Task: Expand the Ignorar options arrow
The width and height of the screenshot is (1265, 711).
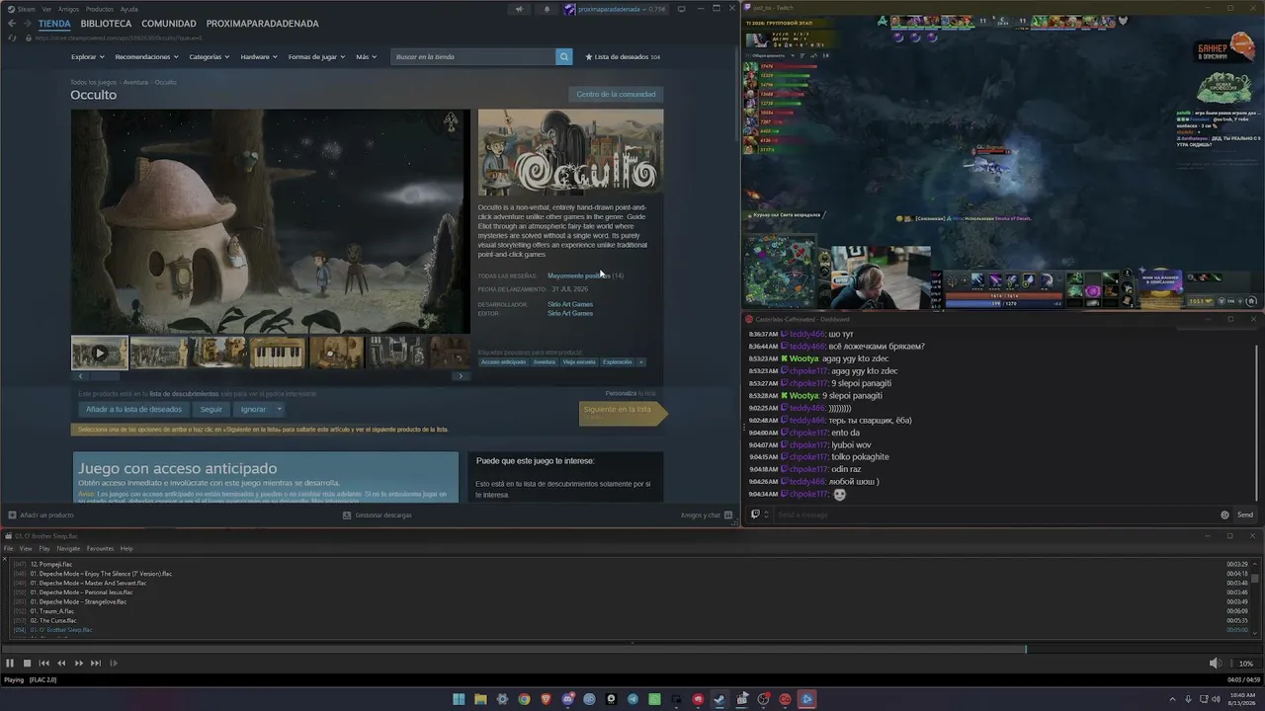Action: click(280, 409)
